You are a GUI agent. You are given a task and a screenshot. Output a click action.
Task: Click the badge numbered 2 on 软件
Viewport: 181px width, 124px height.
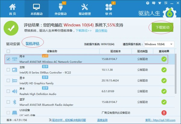(113, 3)
